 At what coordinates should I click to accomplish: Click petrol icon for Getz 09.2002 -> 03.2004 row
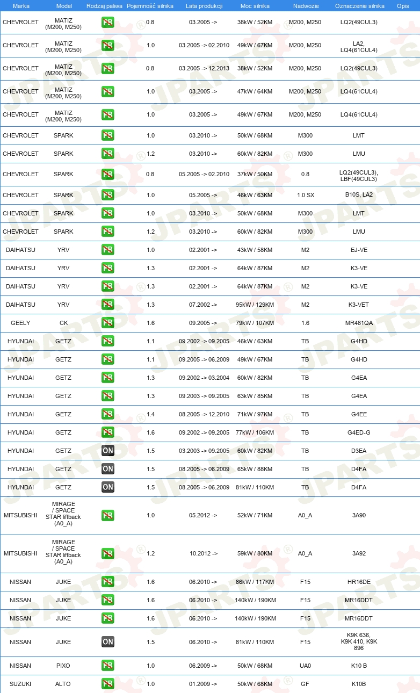point(108,378)
